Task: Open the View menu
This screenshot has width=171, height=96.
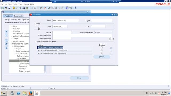Action: 10,4
